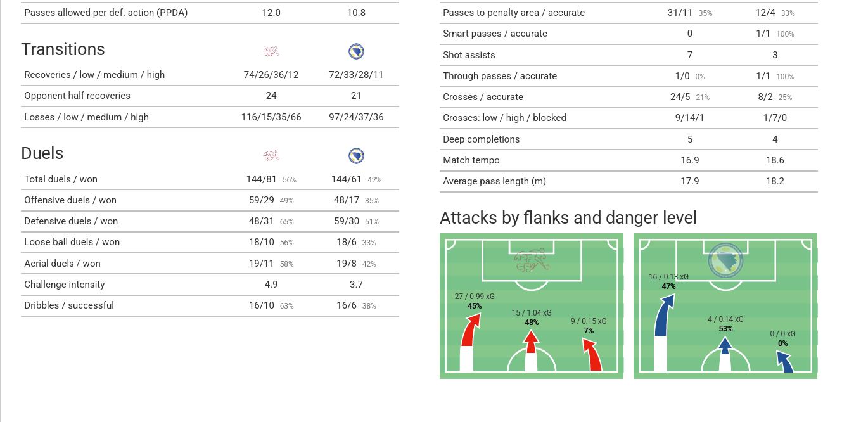This screenshot has height=422, width=842.
Task: Click Bosnia crest in Transitions header
Action: [x=356, y=51]
